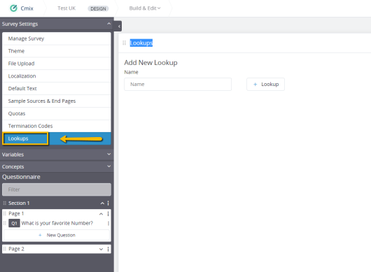
Task: Open Default Text settings
Action: coord(57,89)
